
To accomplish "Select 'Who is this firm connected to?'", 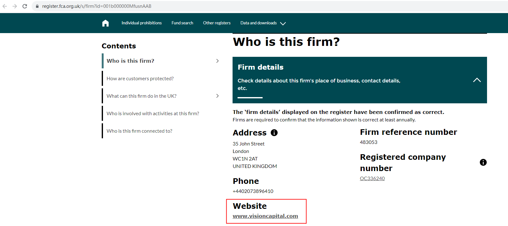I will pos(139,131).
